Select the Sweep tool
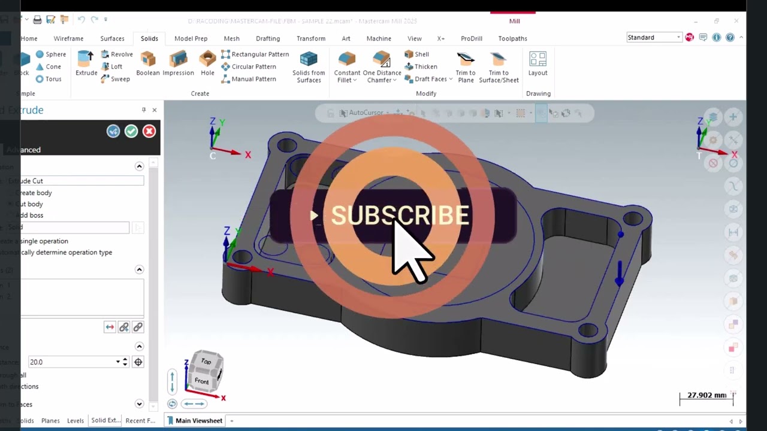Viewport: 767px width, 431px height. click(115, 79)
